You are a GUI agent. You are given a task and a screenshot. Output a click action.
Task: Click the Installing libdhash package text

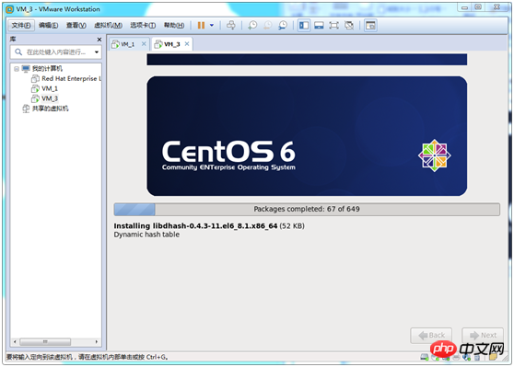[209, 226]
